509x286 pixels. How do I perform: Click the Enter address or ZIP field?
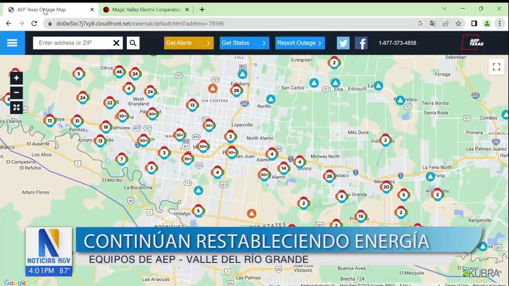(73, 43)
